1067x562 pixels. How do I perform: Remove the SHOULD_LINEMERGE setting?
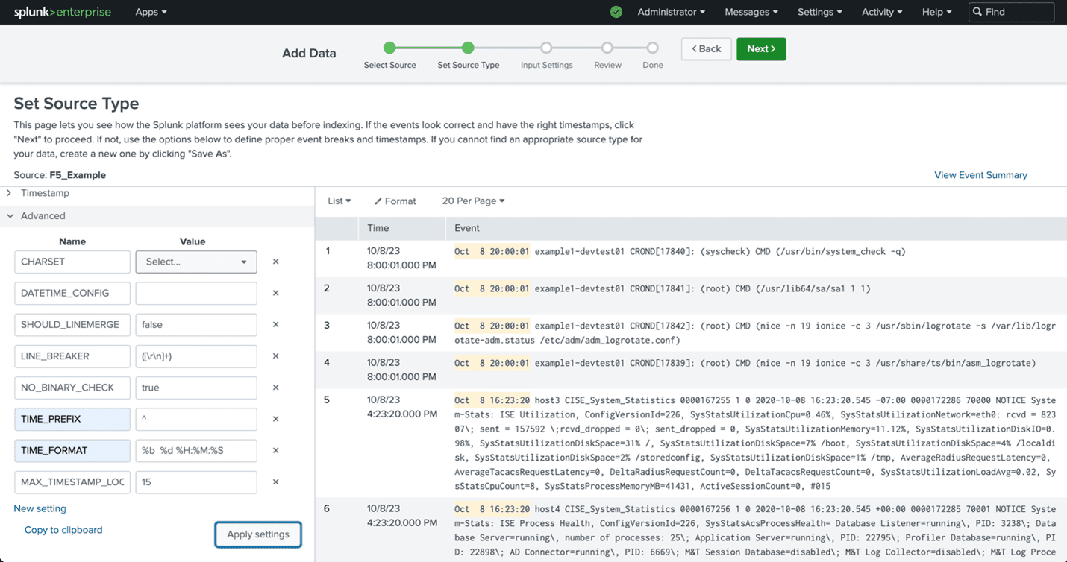click(275, 325)
